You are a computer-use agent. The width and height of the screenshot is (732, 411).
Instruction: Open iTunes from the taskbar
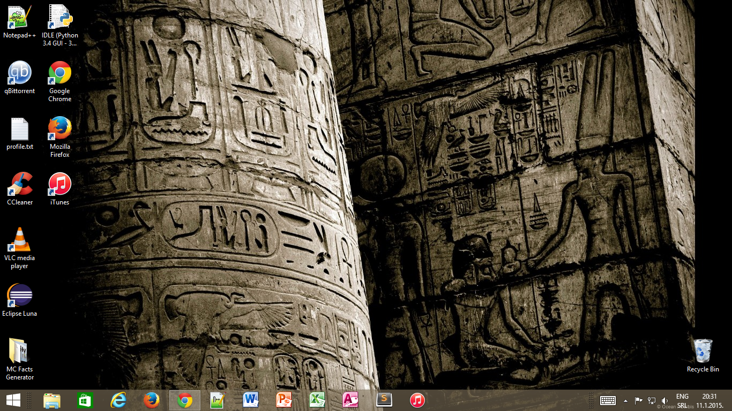pos(417,400)
